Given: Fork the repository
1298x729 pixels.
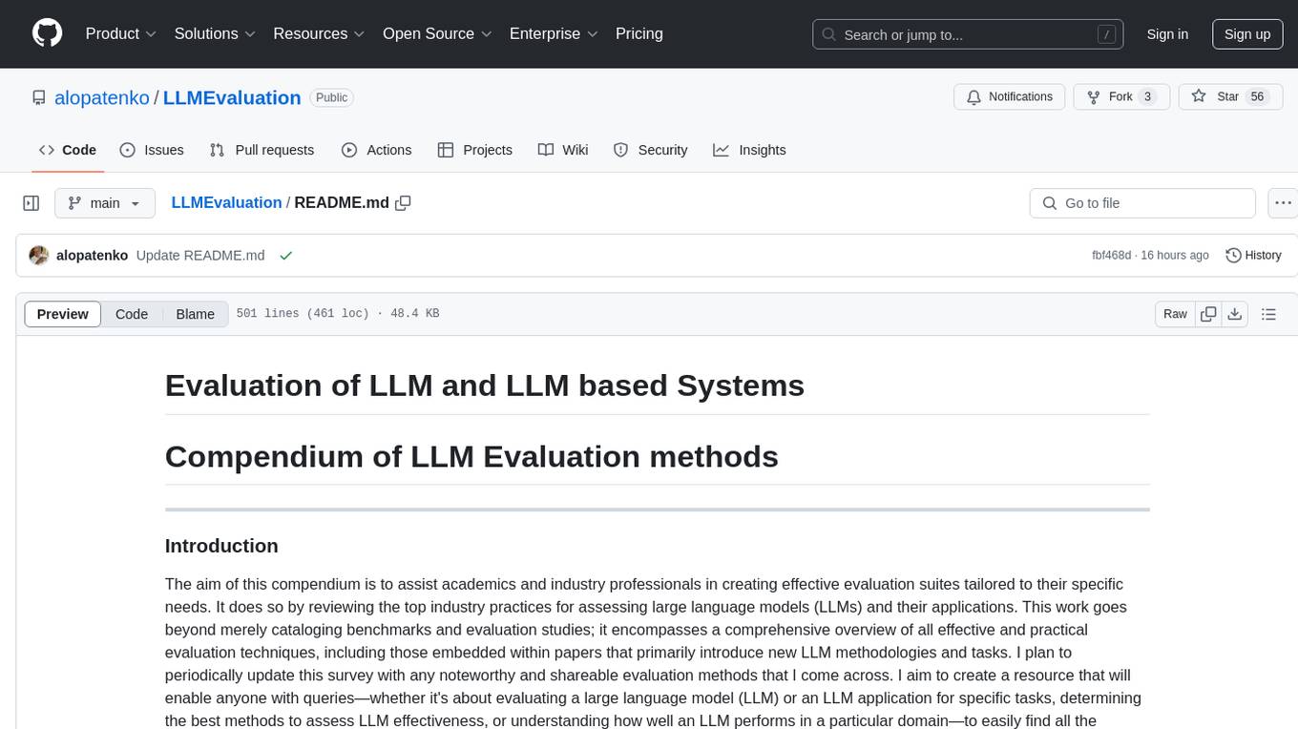Looking at the screenshot, I should (x=1120, y=97).
